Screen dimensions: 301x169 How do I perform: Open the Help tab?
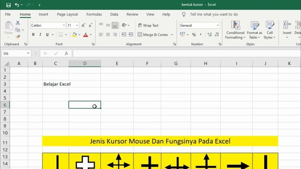[x=166, y=15]
